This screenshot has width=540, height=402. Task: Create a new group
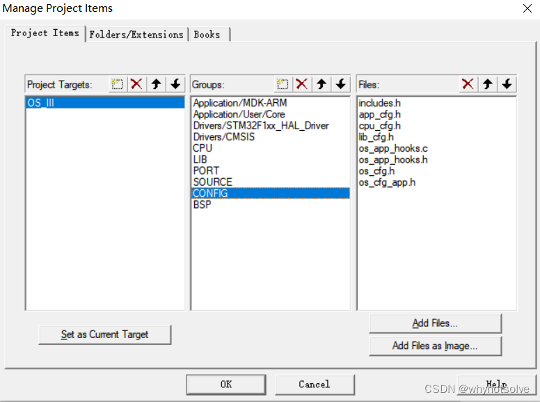283,84
